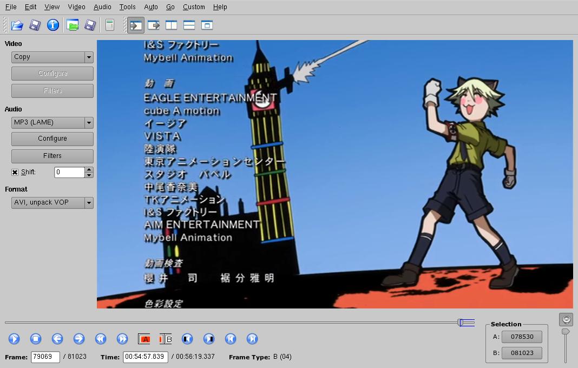Open the Tools menu

tap(128, 7)
